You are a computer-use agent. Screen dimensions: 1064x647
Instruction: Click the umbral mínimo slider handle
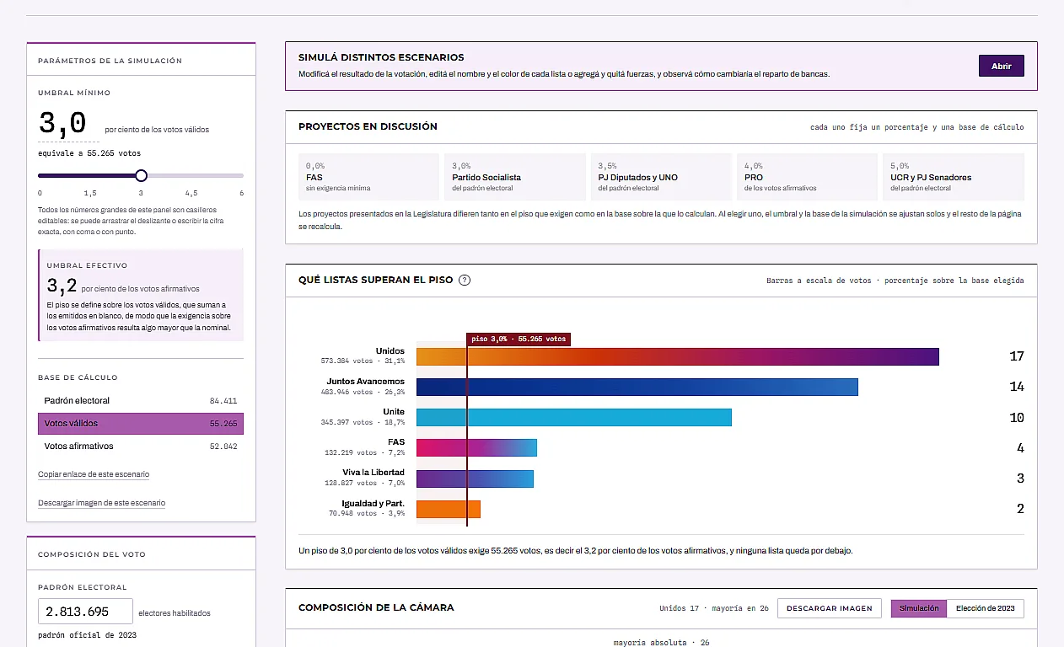(x=141, y=175)
